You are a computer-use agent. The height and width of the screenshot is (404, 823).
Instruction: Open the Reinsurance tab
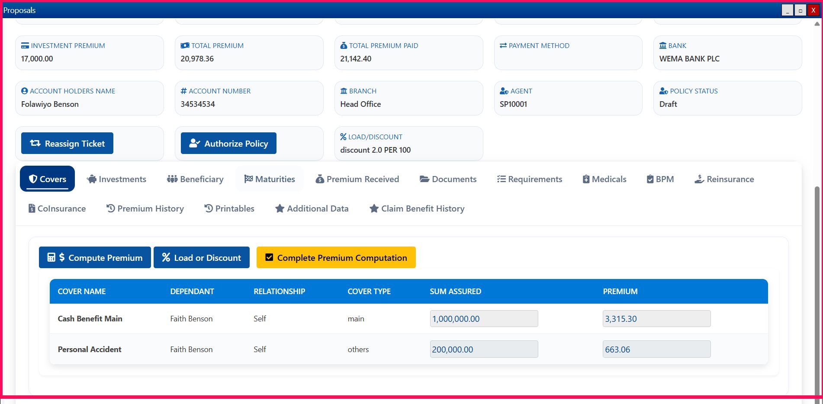tap(724, 179)
